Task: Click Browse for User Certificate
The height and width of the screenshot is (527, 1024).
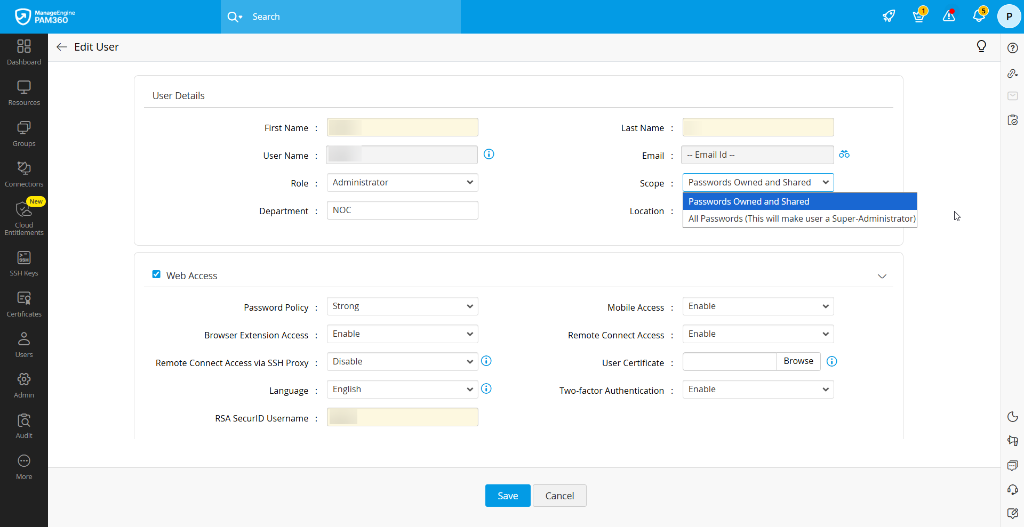Action: pos(798,361)
